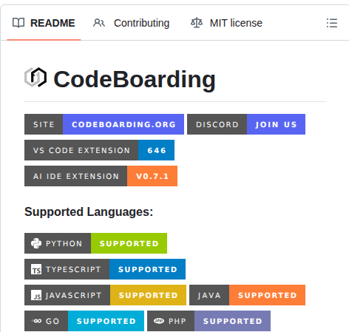Screen dimensions: 349x332
Task: Open the README outline list icon
Action: tap(332, 23)
